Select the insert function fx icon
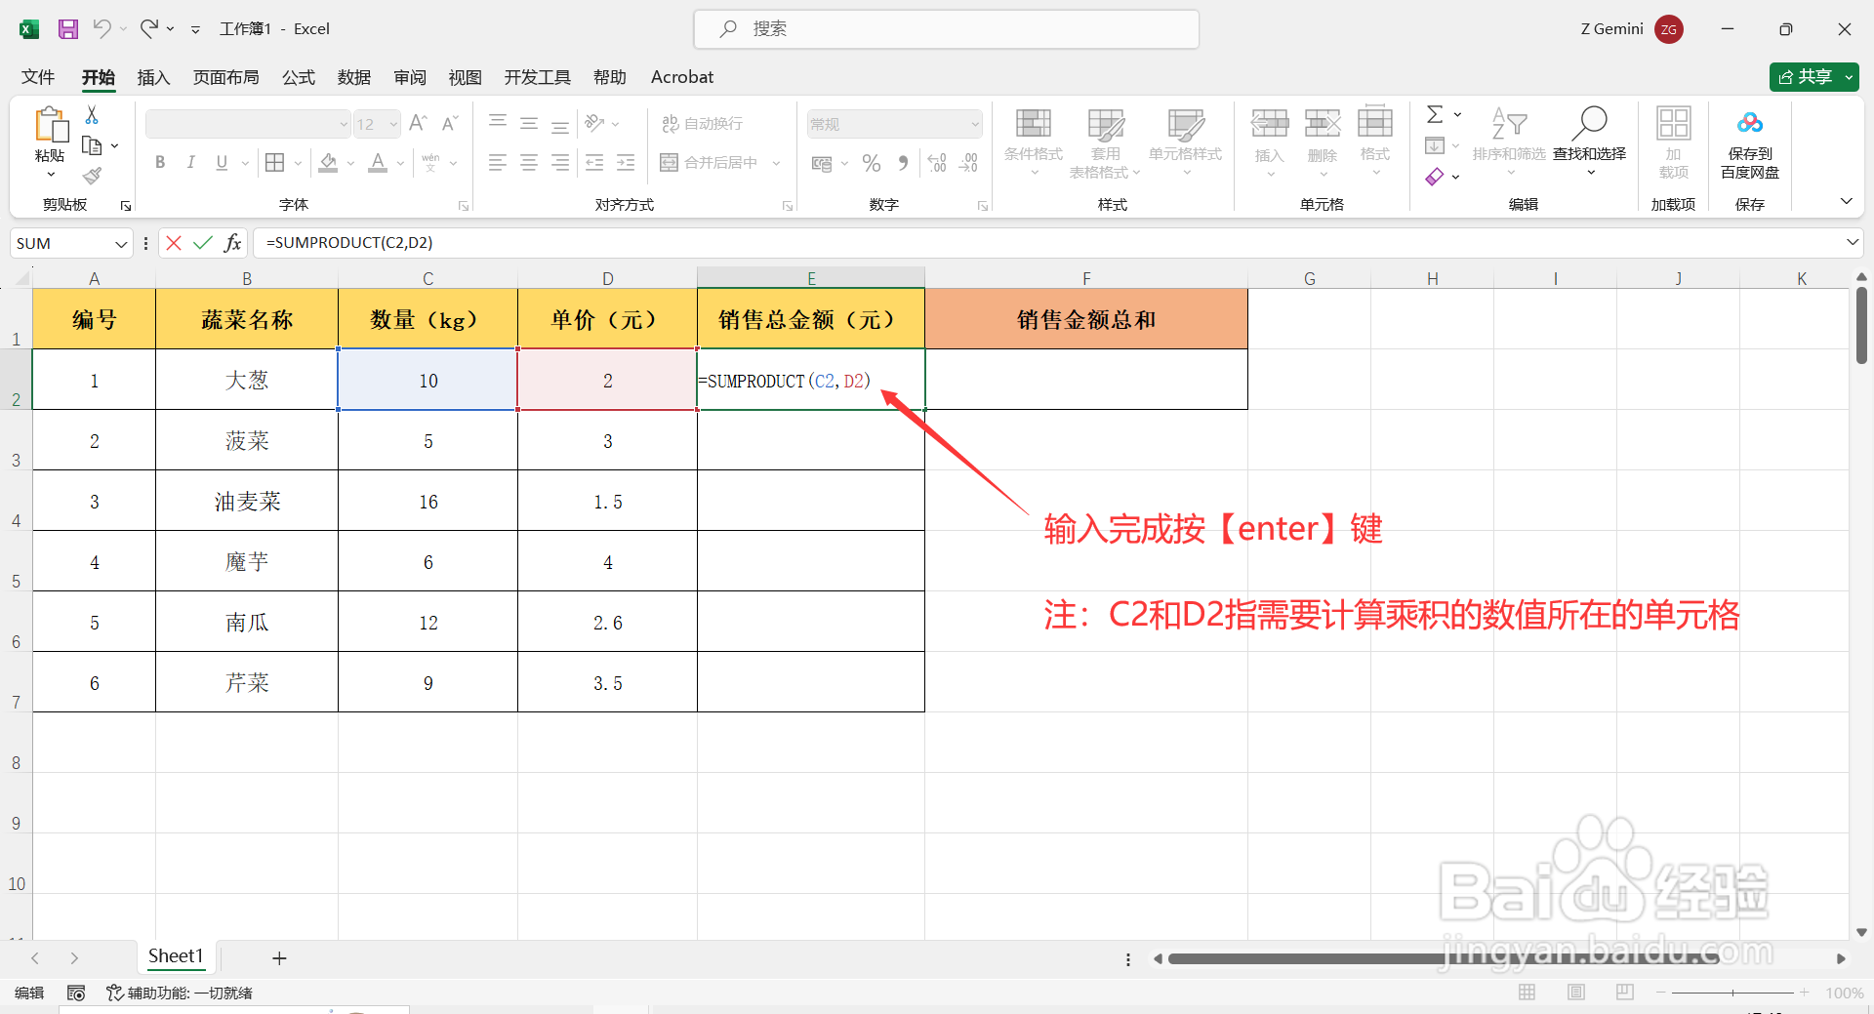The width and height of the screenshot is (1874, 1014). tap(232, 242)
